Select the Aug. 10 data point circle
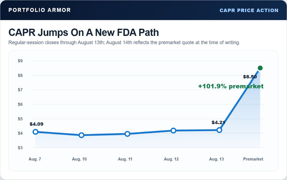Image resolution: width=287 pixels, height=180 pixels. [82, 135]
